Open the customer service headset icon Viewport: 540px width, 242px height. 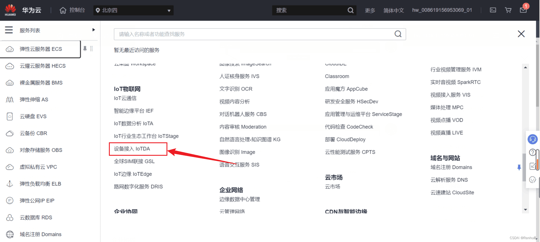tap(533, 139)
